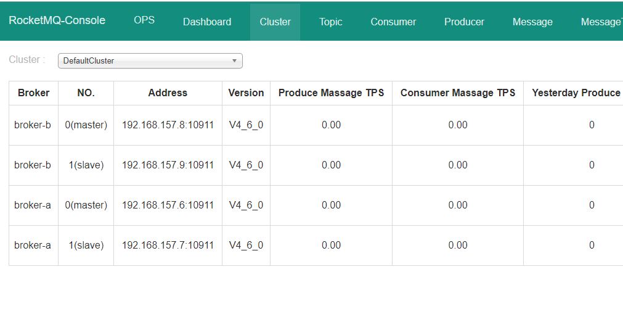This screenshot has width=623, height=322.
Task: Select broker-b cell in the master row
Action: 33,125
